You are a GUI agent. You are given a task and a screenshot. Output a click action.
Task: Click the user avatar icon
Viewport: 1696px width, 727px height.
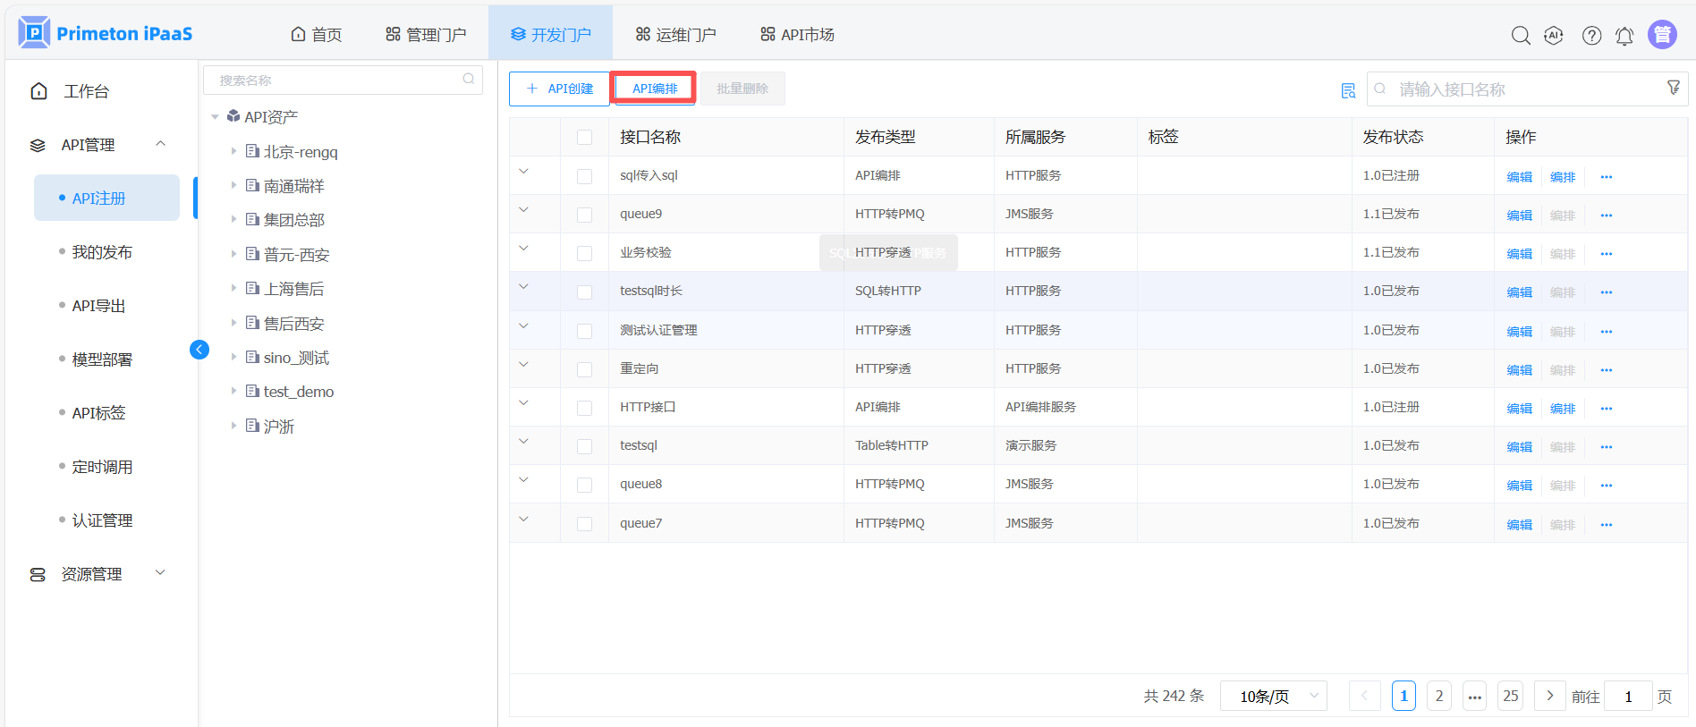[1662, 35]
